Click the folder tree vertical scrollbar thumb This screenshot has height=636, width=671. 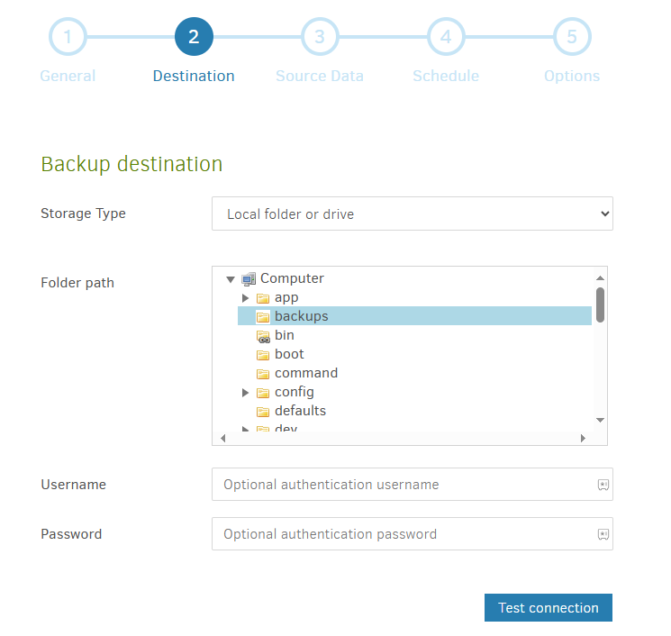[600, 304]
